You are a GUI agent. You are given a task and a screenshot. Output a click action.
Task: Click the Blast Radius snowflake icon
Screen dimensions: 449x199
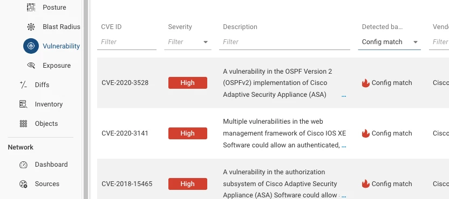point(31,27)
